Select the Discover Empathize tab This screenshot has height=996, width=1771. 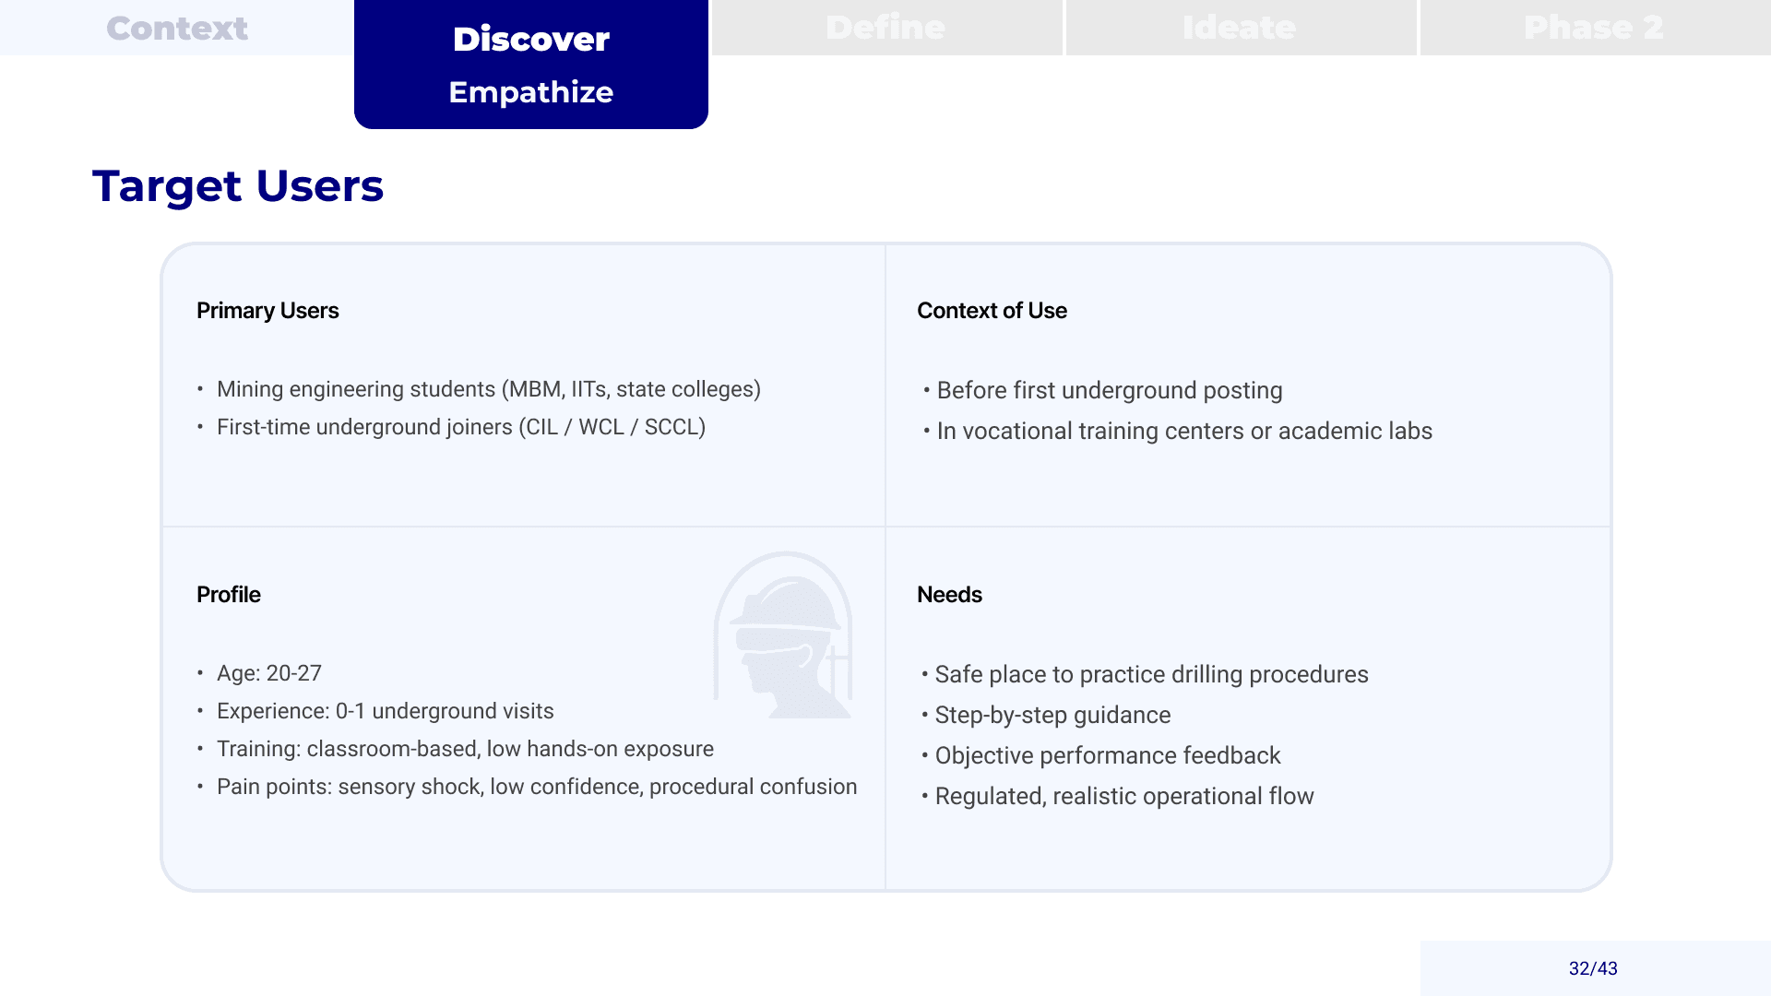530,65
